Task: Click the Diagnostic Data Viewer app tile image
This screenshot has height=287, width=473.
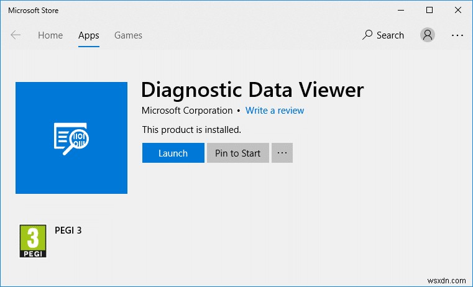Action: pos(71,138)
